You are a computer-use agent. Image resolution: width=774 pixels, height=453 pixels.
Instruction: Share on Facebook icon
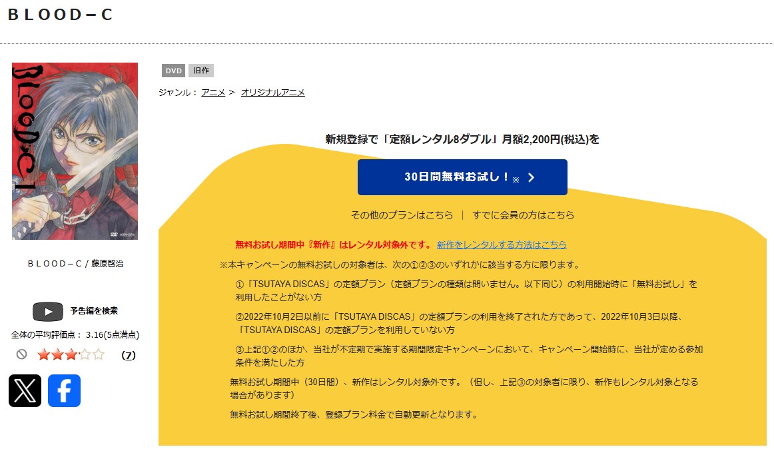[x=64, y=390]
